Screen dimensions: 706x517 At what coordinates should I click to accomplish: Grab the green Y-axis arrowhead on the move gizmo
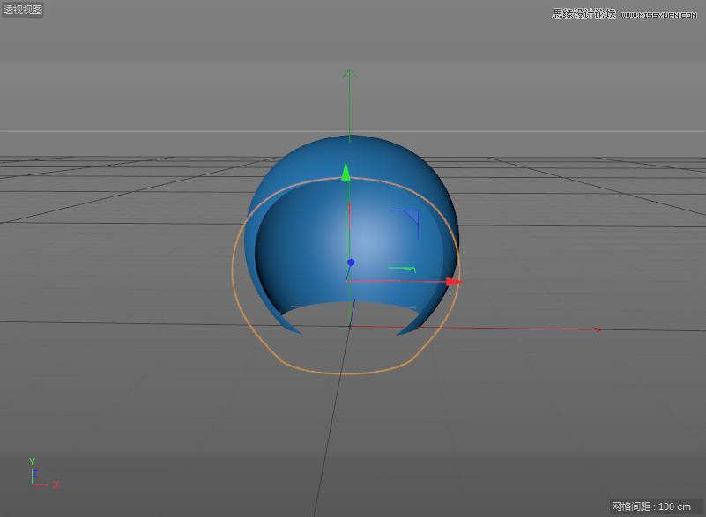(x=346, y=171)
